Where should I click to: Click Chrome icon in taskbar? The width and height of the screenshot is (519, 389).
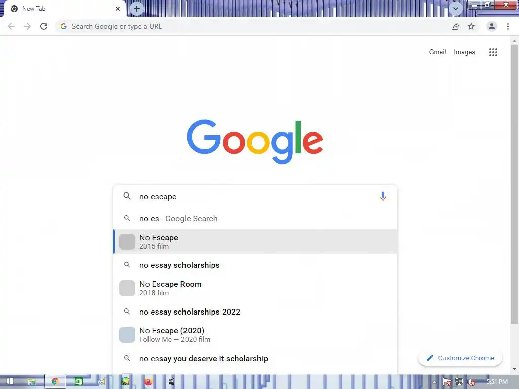click(55, 382)
